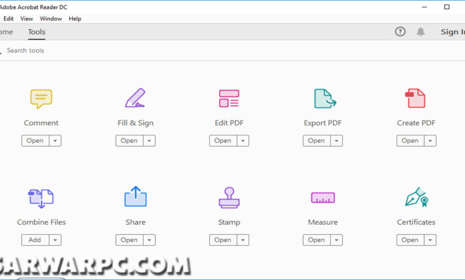
Task: Open the Fill & Sign tool button
Action: click(129, 141)
